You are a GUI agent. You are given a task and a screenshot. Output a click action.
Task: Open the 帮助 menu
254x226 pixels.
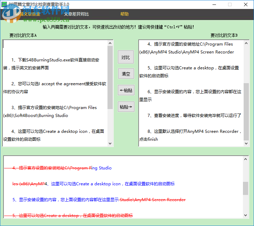click(x=124, y=14)
